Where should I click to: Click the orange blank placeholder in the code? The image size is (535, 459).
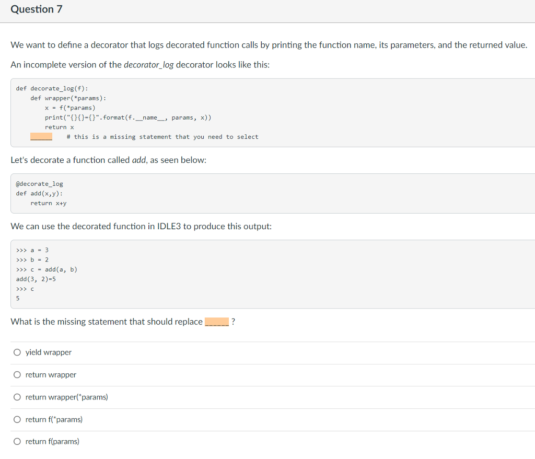pos(41,137)
